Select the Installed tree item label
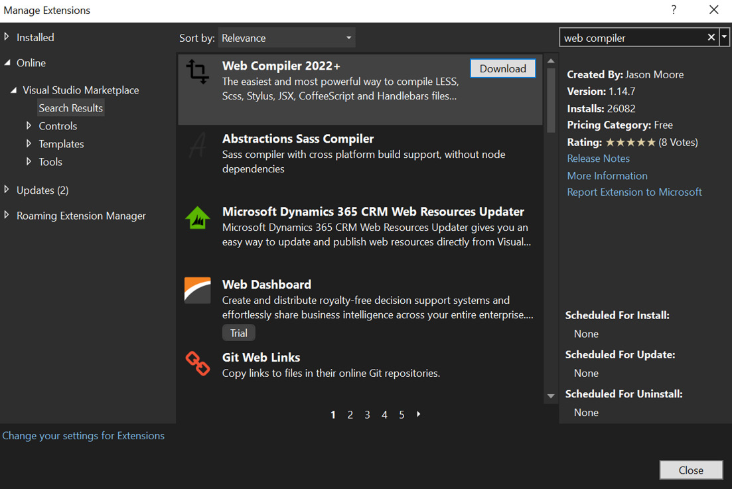Viewport: 732px width, 489px height. click(35, 37)
